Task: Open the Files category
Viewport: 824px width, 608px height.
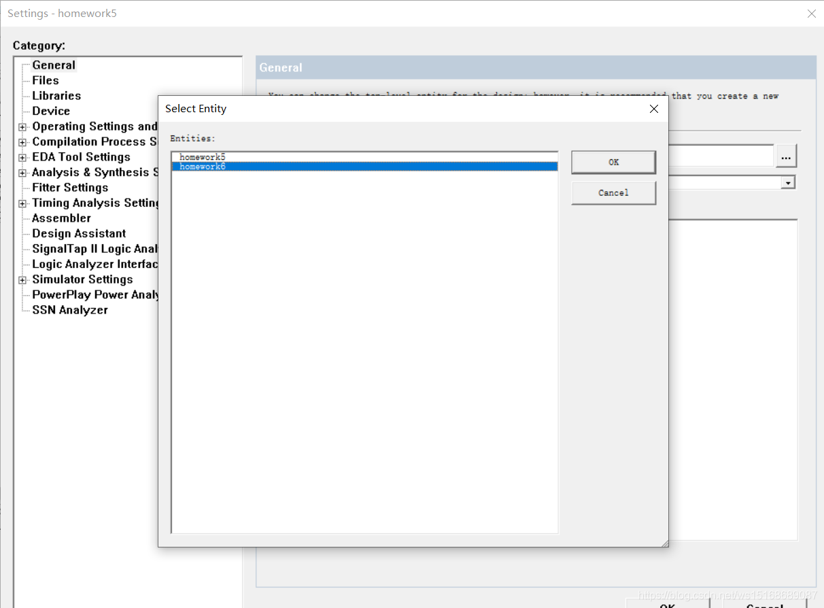Action: coord(46,80)
